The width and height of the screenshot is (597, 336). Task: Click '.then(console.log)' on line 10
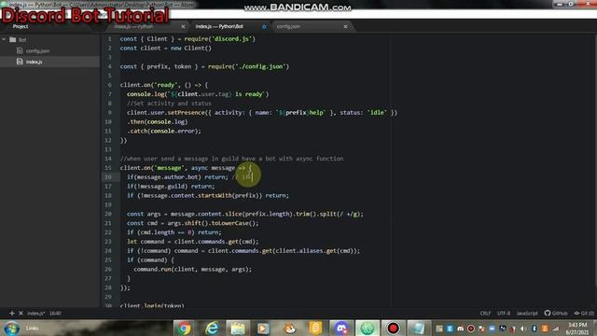[x=158, y=121]
